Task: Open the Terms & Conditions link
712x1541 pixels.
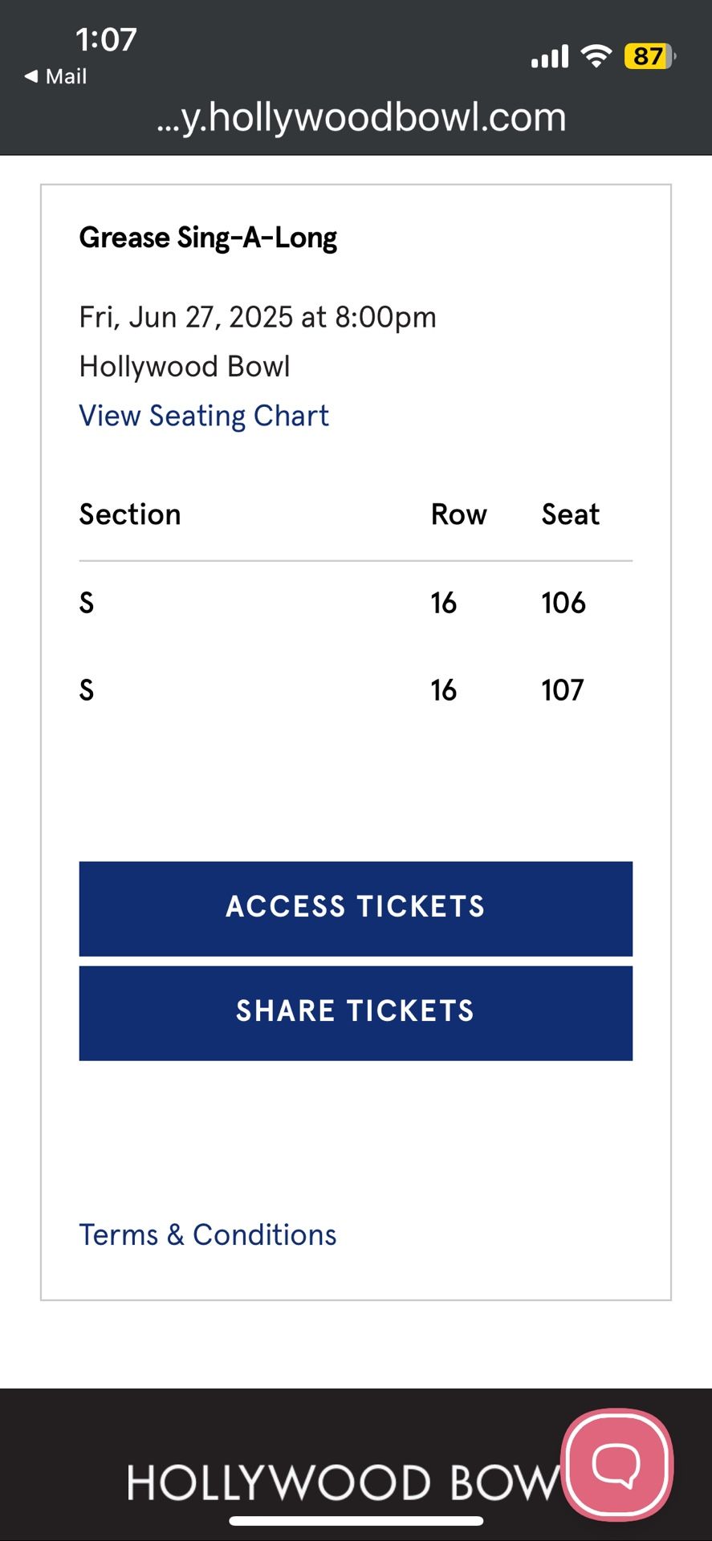Action: [x=208, y=1234]
